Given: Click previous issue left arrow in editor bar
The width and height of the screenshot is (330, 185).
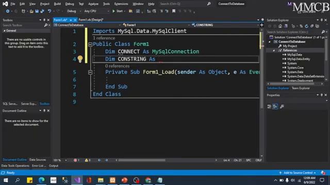Looking at the screenshot, I should pos(100,160).
